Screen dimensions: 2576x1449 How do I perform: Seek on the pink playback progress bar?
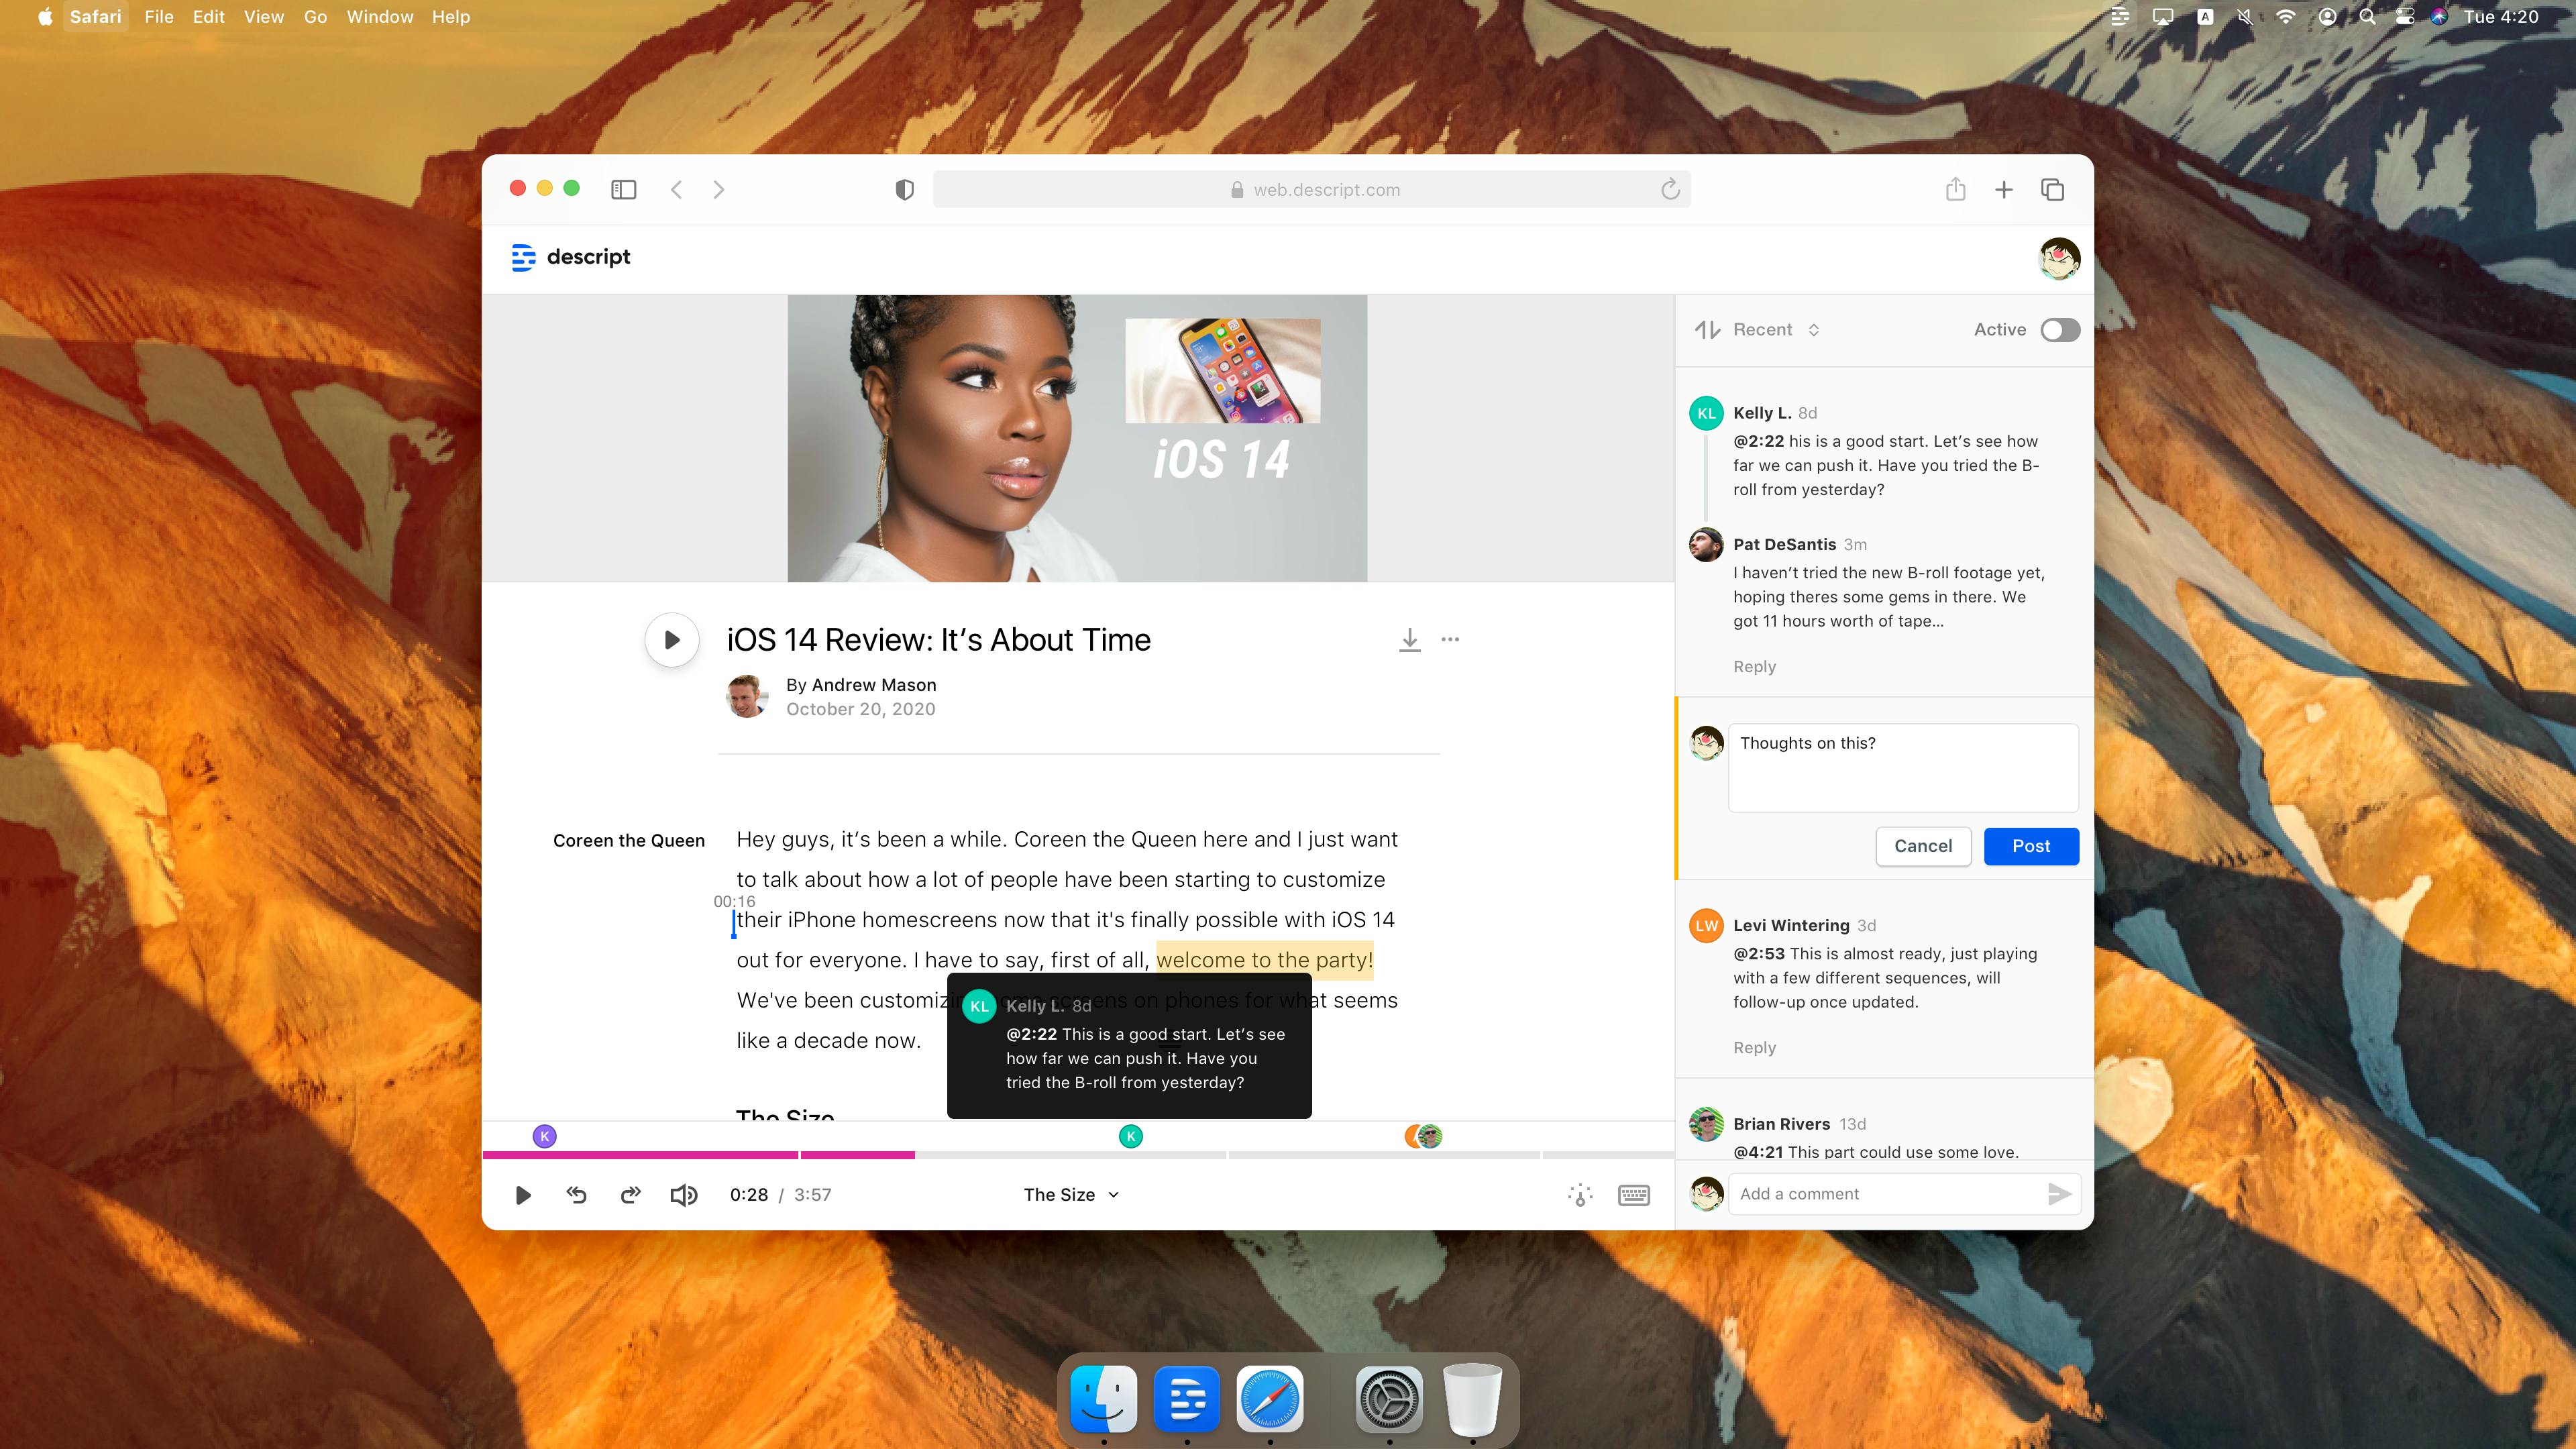coord(699,1155)
